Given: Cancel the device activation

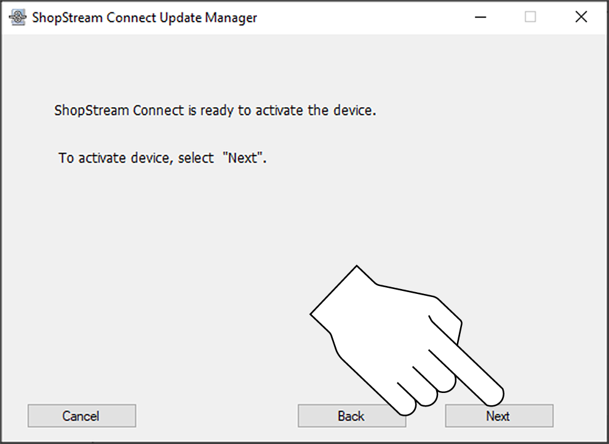Looking at the screenshot, I should click(x=81, y=416).
